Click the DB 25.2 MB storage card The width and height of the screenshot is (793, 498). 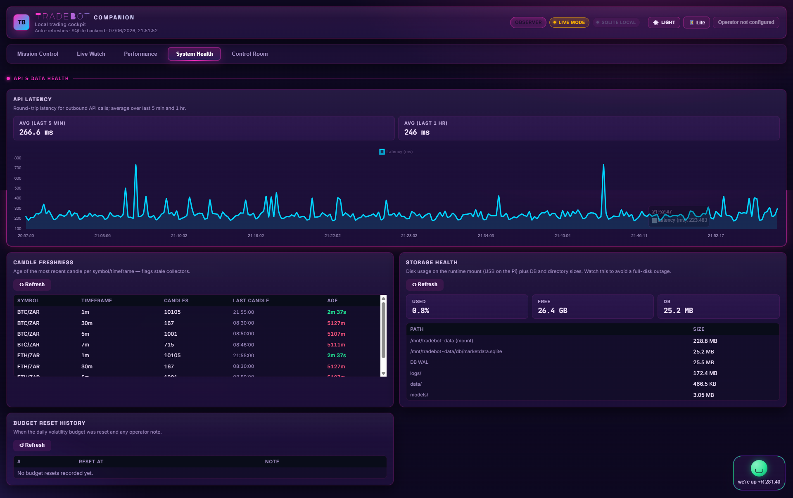coord(718,306)
